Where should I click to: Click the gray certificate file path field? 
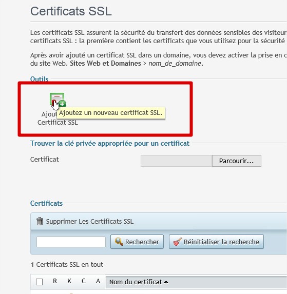(176, 161)
